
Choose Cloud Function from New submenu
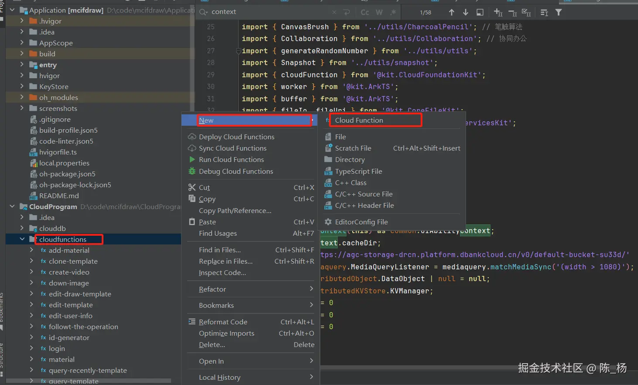[359, 120]
